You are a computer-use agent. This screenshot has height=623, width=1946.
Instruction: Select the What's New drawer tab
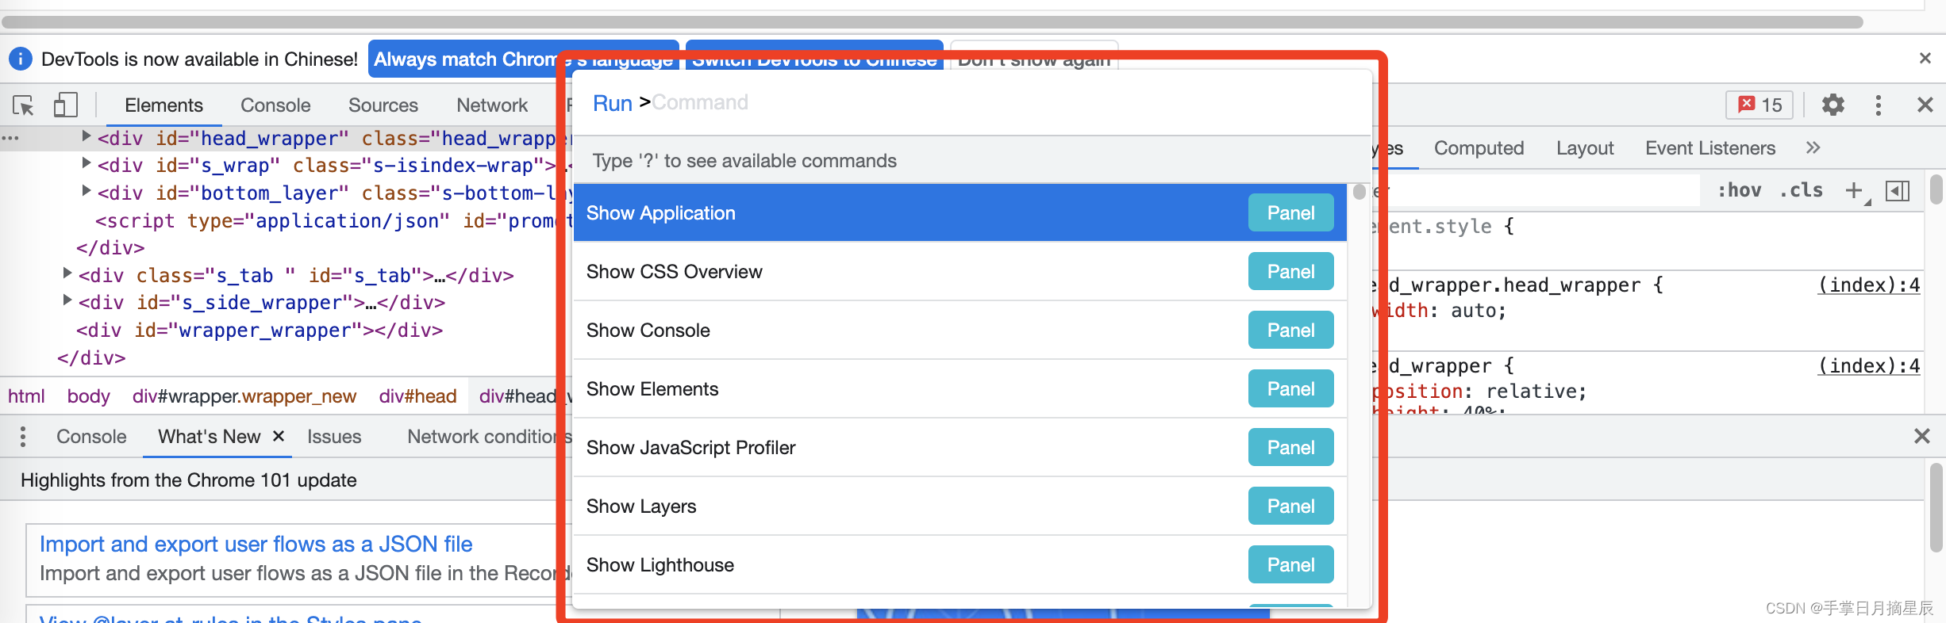point(209,436)
